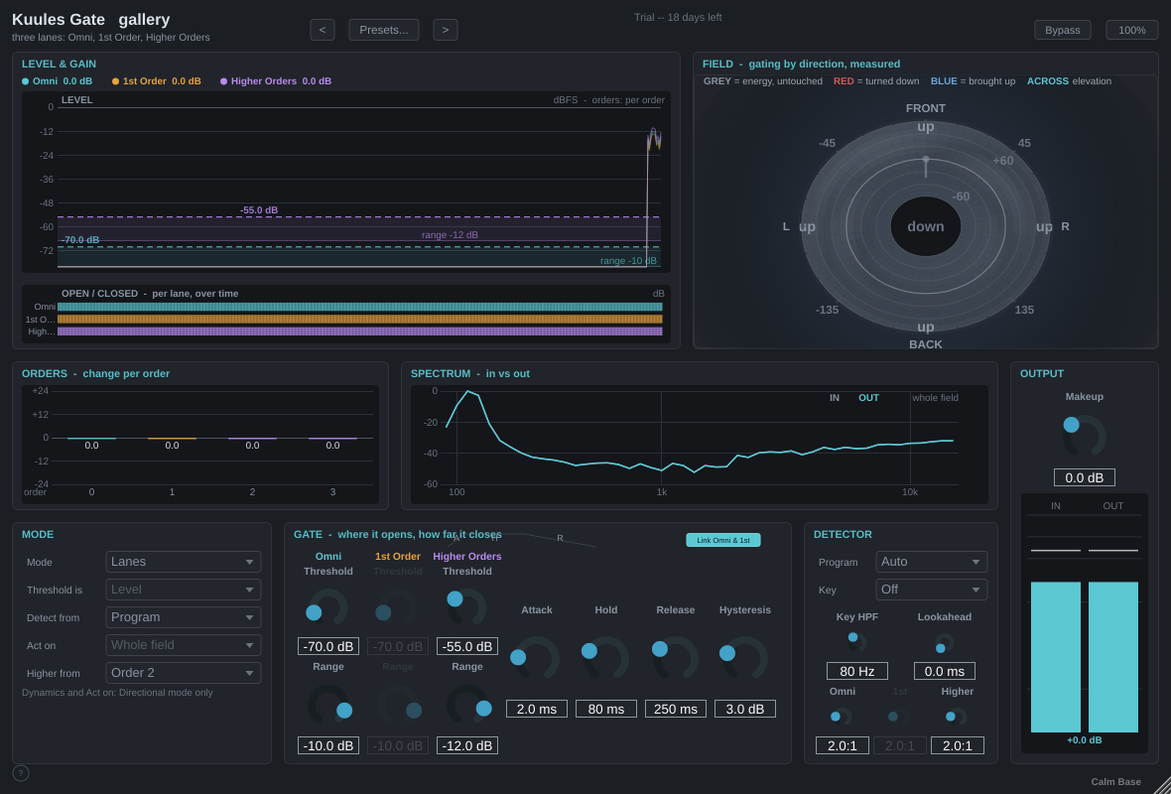Click the Release knob

coord(675,659)
